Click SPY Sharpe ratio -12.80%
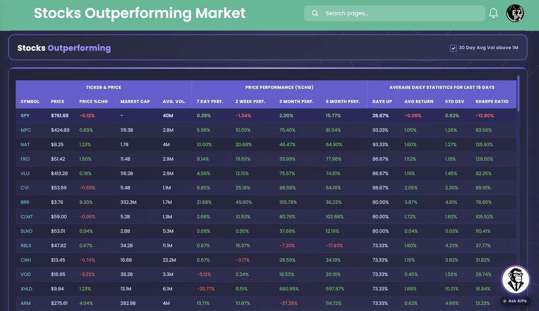539x311 pixels. click(485, 116)
